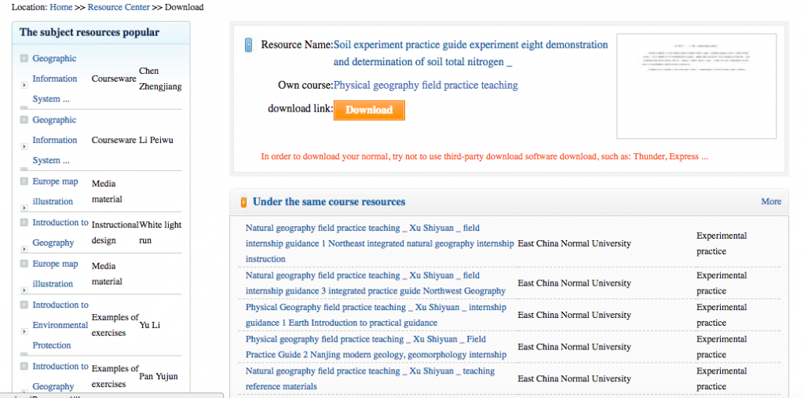804x398 pixels.
Task: Click icon next to first Geographic Information System
Action: click(x=24, y=58)
